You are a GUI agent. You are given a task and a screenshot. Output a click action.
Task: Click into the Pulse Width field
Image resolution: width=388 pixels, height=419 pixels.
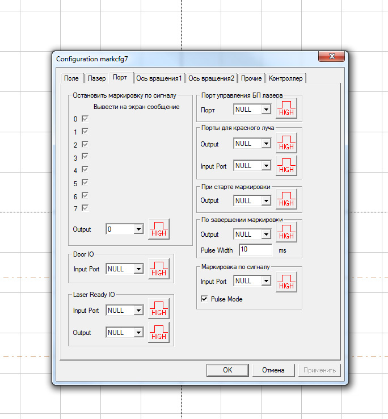[255, 249]
